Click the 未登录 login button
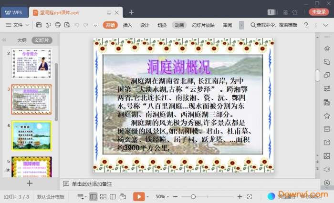This screenshot has width=334, height=203. coord(319,12)
